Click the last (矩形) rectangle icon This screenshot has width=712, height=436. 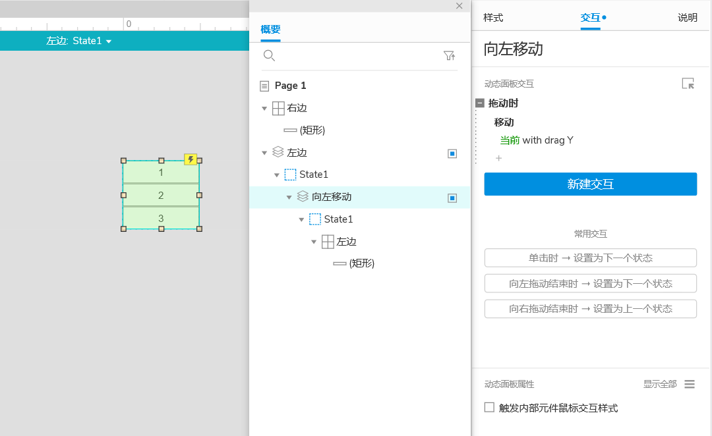pos(340,263)
